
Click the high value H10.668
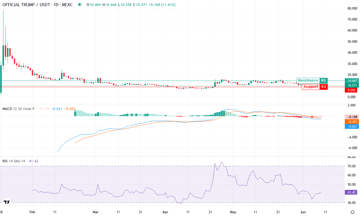coord(109,5)
